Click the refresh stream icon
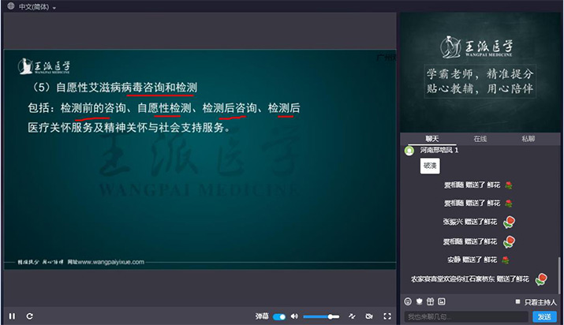 click(29, 316)
